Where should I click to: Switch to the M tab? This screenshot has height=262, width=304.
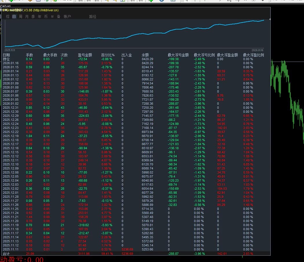(52, 16)
